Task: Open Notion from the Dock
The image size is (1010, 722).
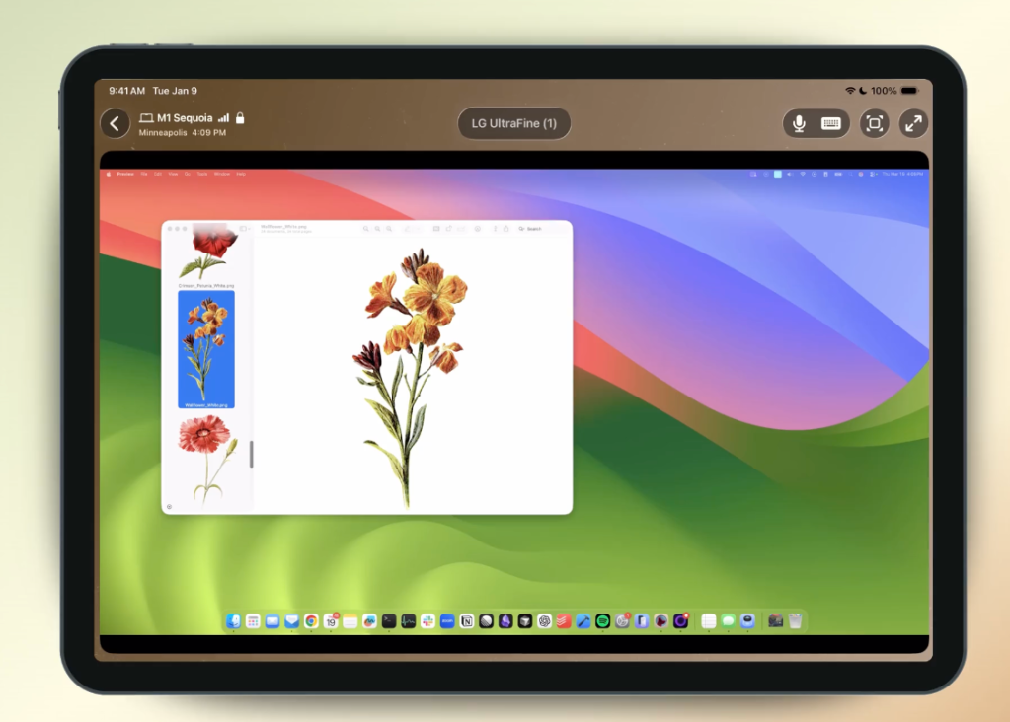Action: tap(467, 621)
